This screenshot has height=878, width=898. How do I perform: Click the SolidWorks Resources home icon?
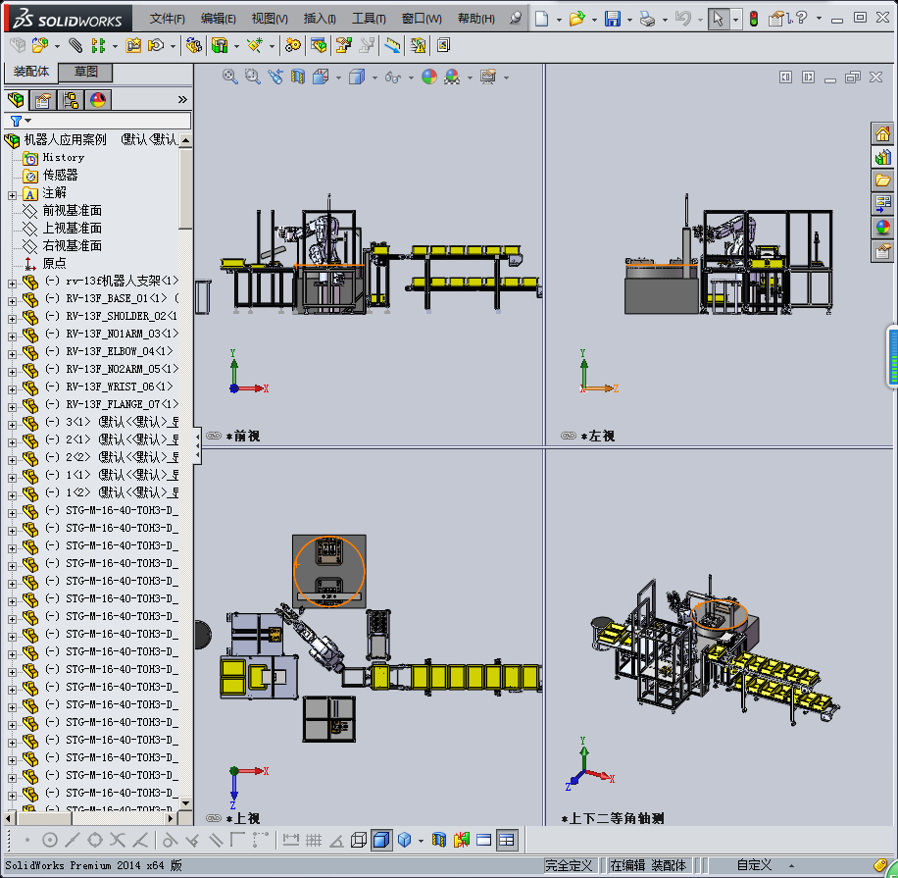882,133
